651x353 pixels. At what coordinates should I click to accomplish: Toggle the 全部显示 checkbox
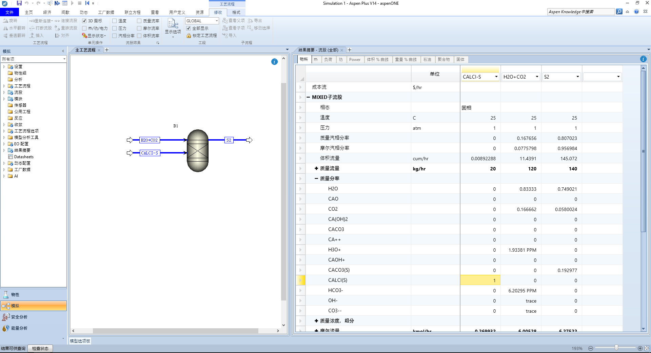click(189, 28)
